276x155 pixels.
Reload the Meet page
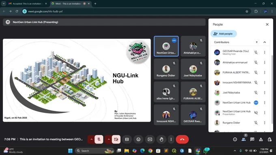pyautogui.click(x=17, y=11)
